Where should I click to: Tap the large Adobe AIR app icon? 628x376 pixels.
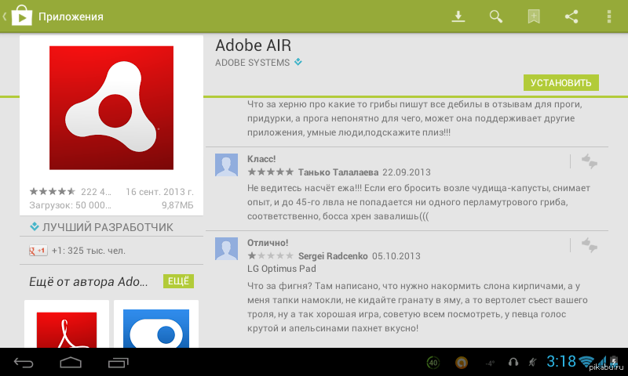111,108
